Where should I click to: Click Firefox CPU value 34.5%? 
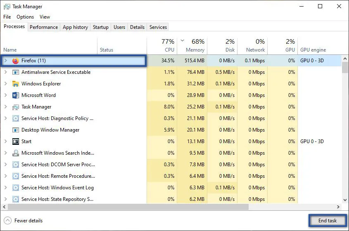click(x=168, y=61)
